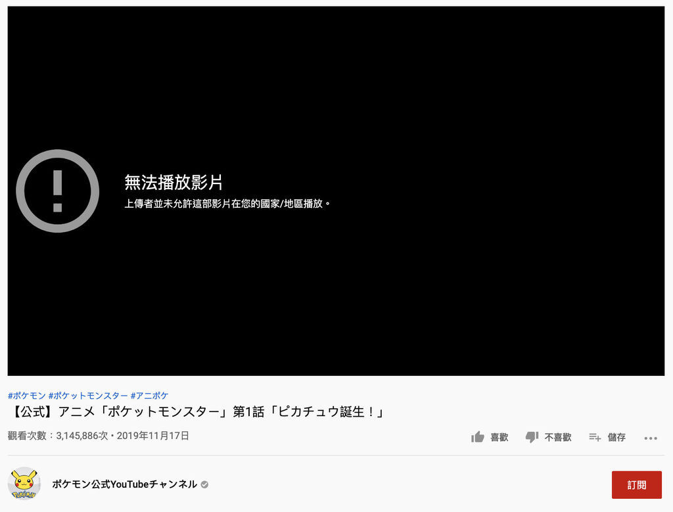Screen dimensions: 673x512
Task: Click the thumbs-up like icon
Action: [x=477, y=437]
